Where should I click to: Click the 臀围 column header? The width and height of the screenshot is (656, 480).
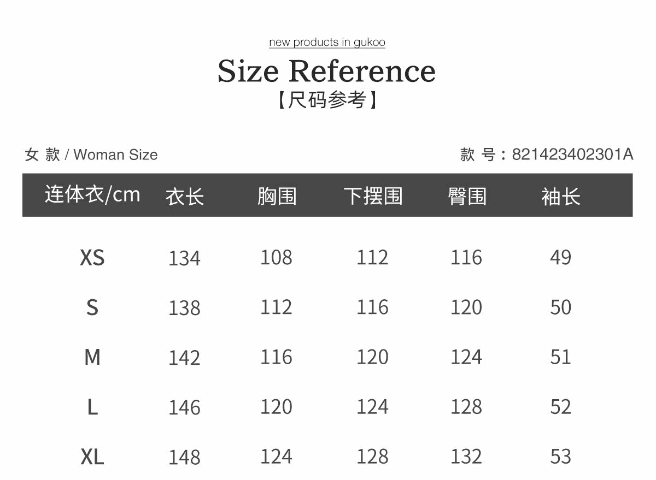(x=467, y=196)
